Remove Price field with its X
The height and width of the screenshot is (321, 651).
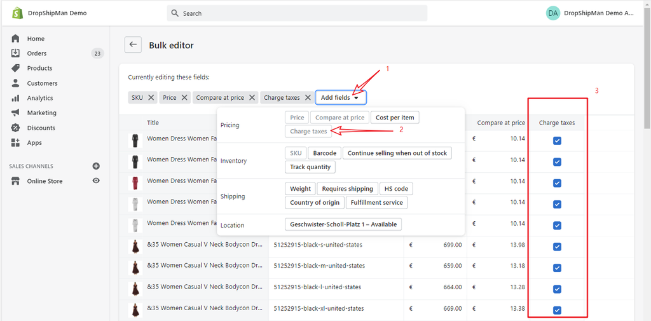click(x=184, y=98)
